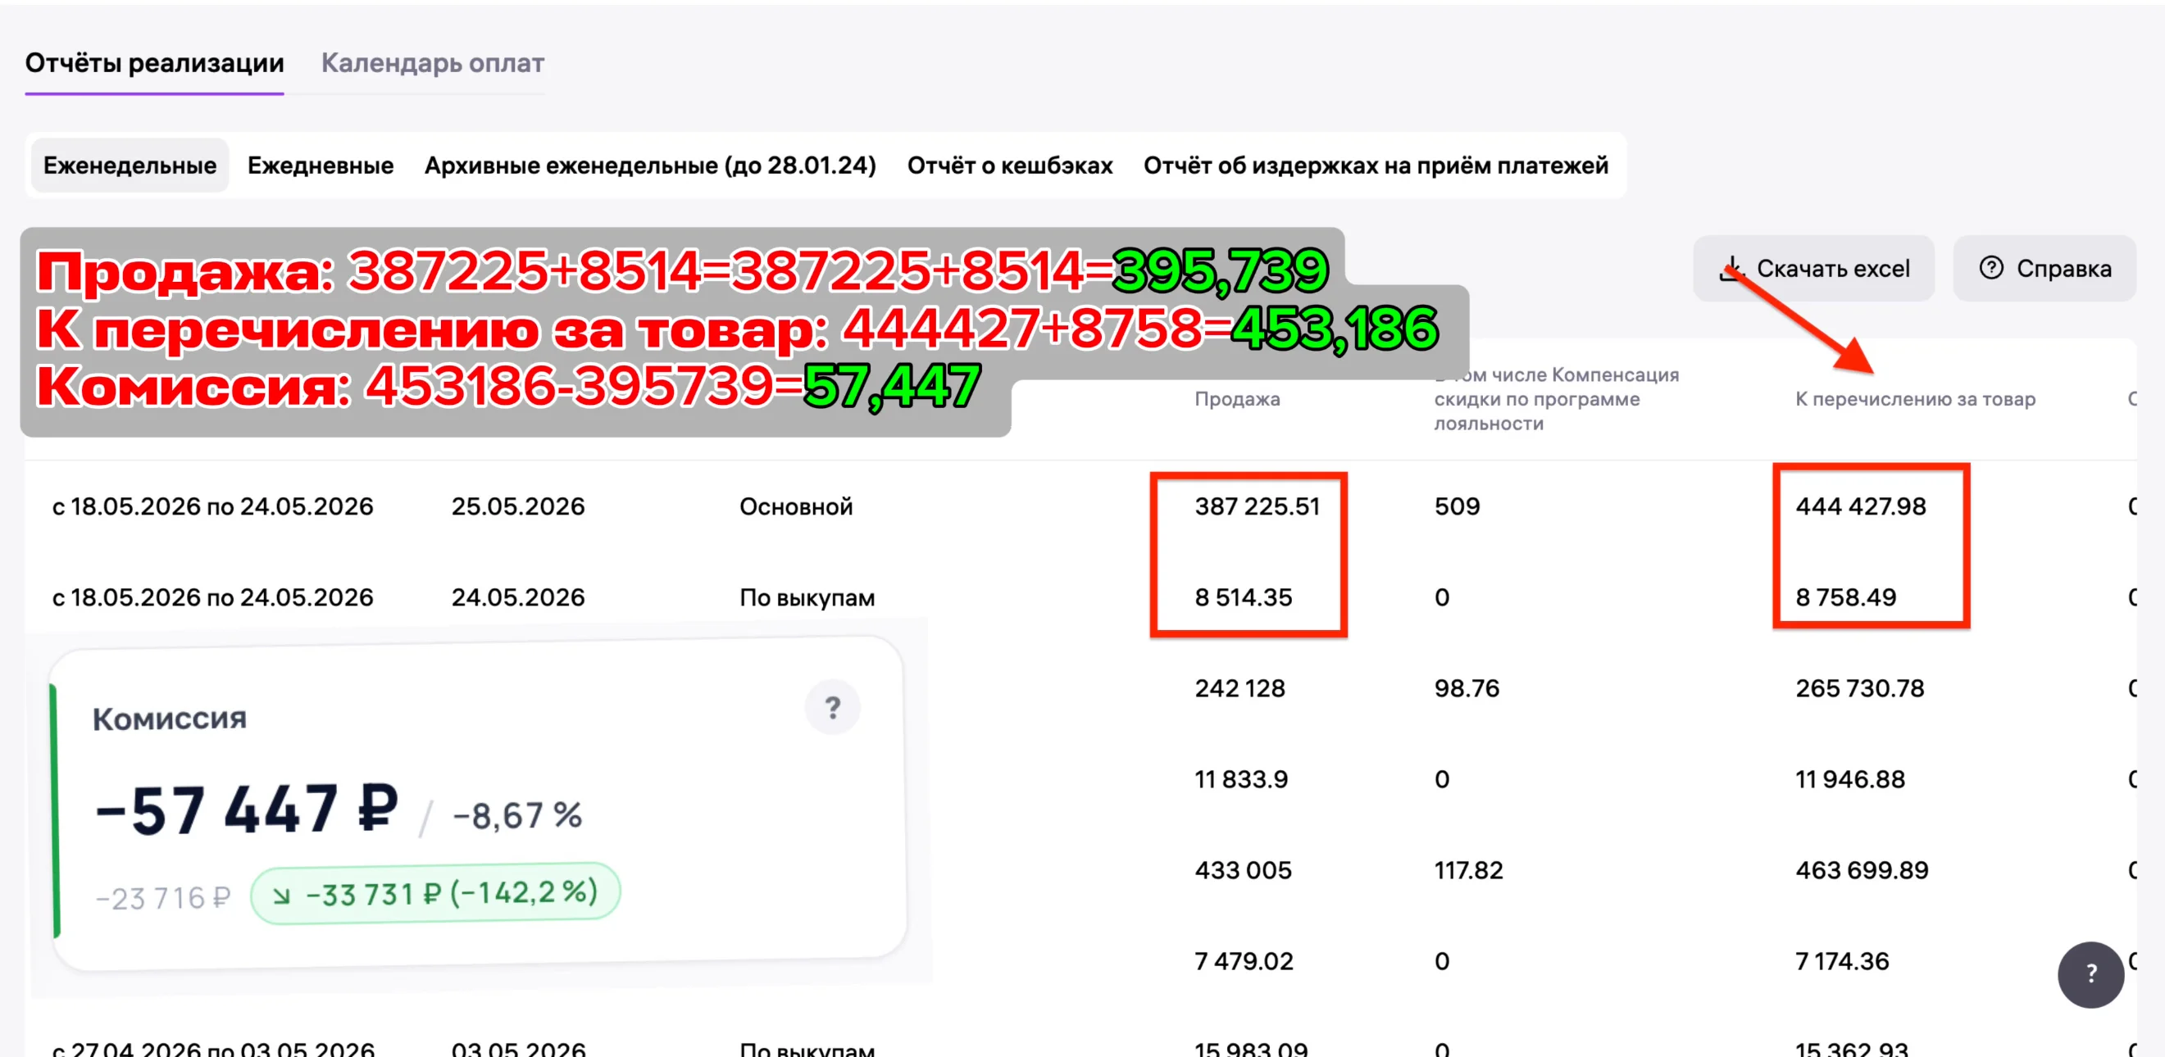Select payout value 463 699.89
The width and height of the screenshot is (2165, 1057).
pyautogui.click(x=1862, y=869)
